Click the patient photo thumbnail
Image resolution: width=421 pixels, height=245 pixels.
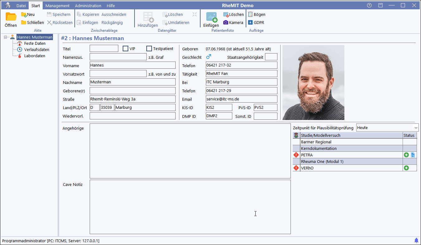pos(313,82)
